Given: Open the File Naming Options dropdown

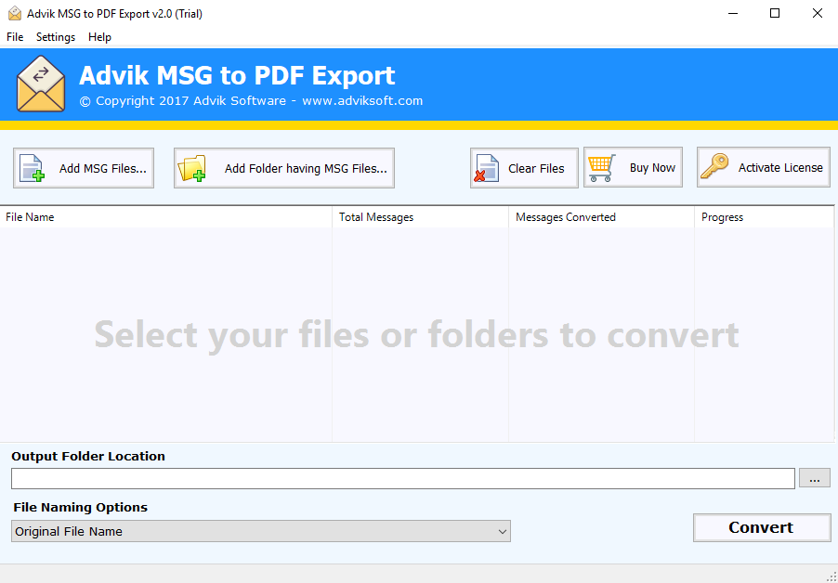Looking at the screenshot, I should [x=261, y=531].
